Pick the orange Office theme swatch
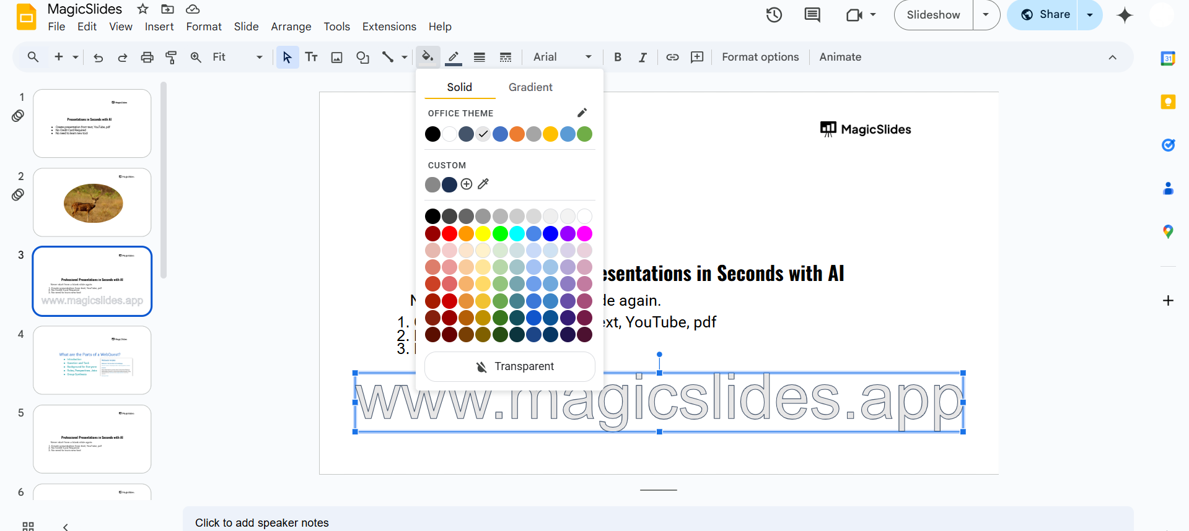The width and height of the screenshot is (1189, 531). (517, 134)
